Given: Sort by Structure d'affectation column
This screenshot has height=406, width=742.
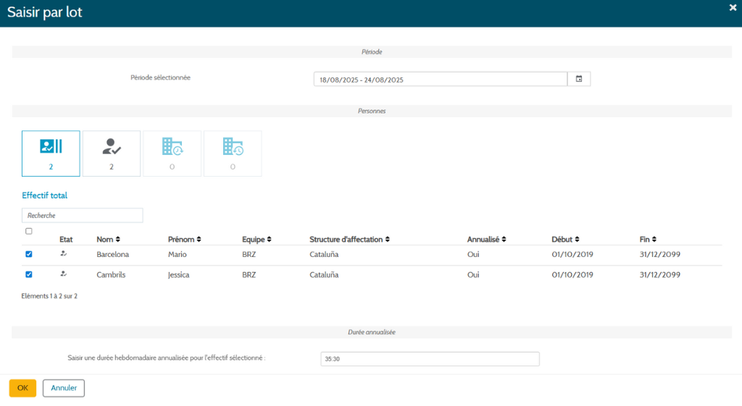Looking at the screenshot, I should (350, 239).
